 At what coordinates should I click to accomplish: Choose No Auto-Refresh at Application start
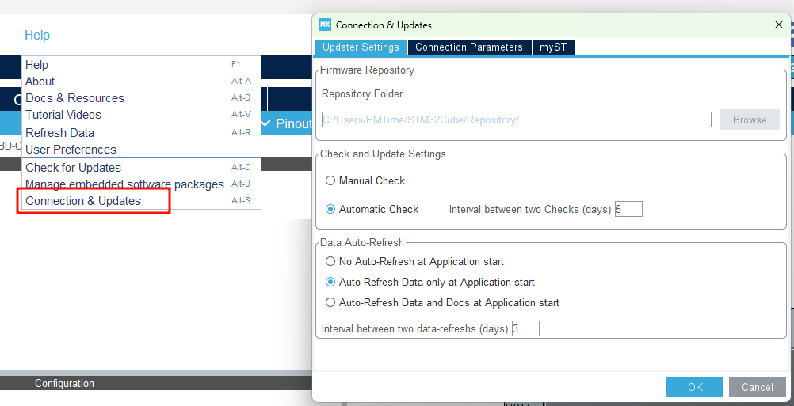click(x=330, y=261)
